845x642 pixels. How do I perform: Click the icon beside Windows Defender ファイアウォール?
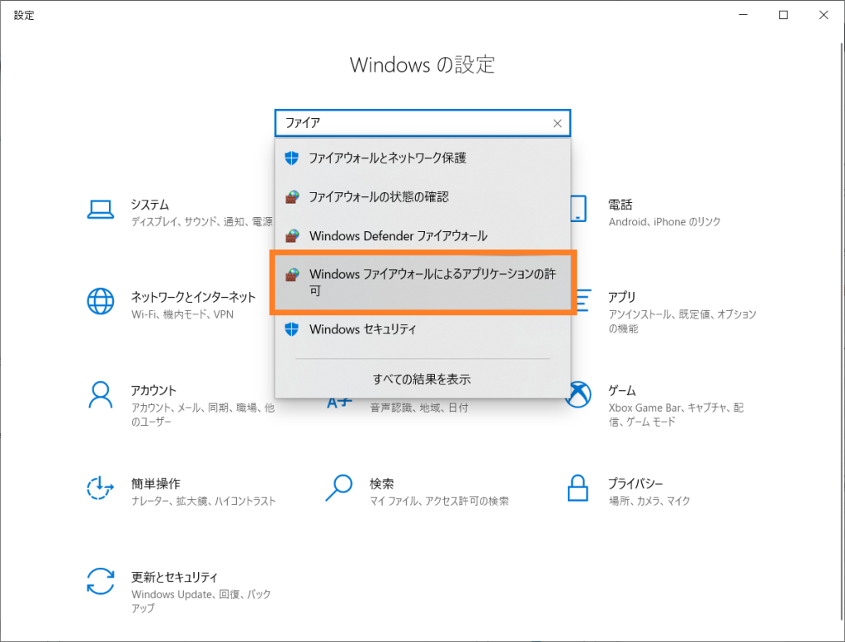[x=291, y=235]
